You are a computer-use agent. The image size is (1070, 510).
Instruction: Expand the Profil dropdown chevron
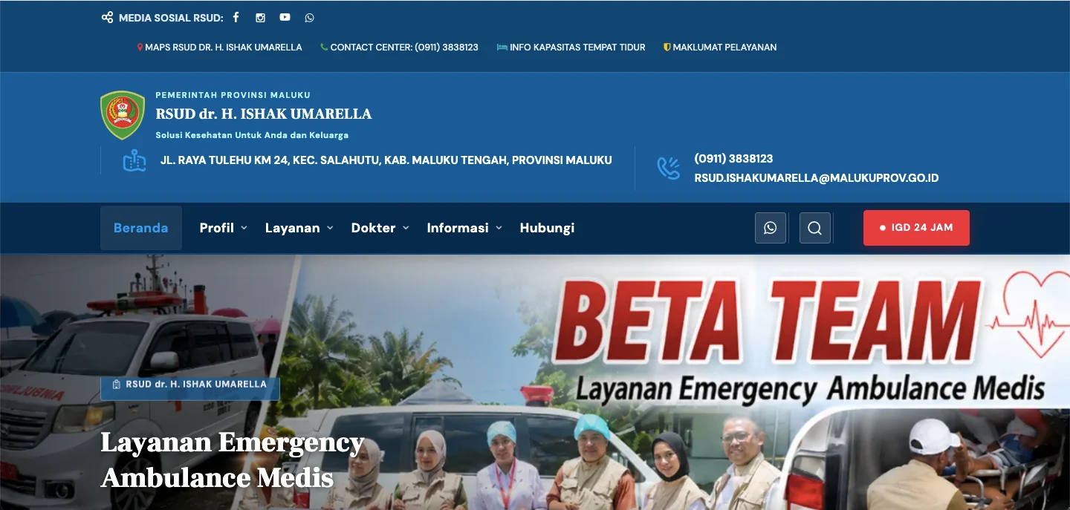click(x=244, y=228)
